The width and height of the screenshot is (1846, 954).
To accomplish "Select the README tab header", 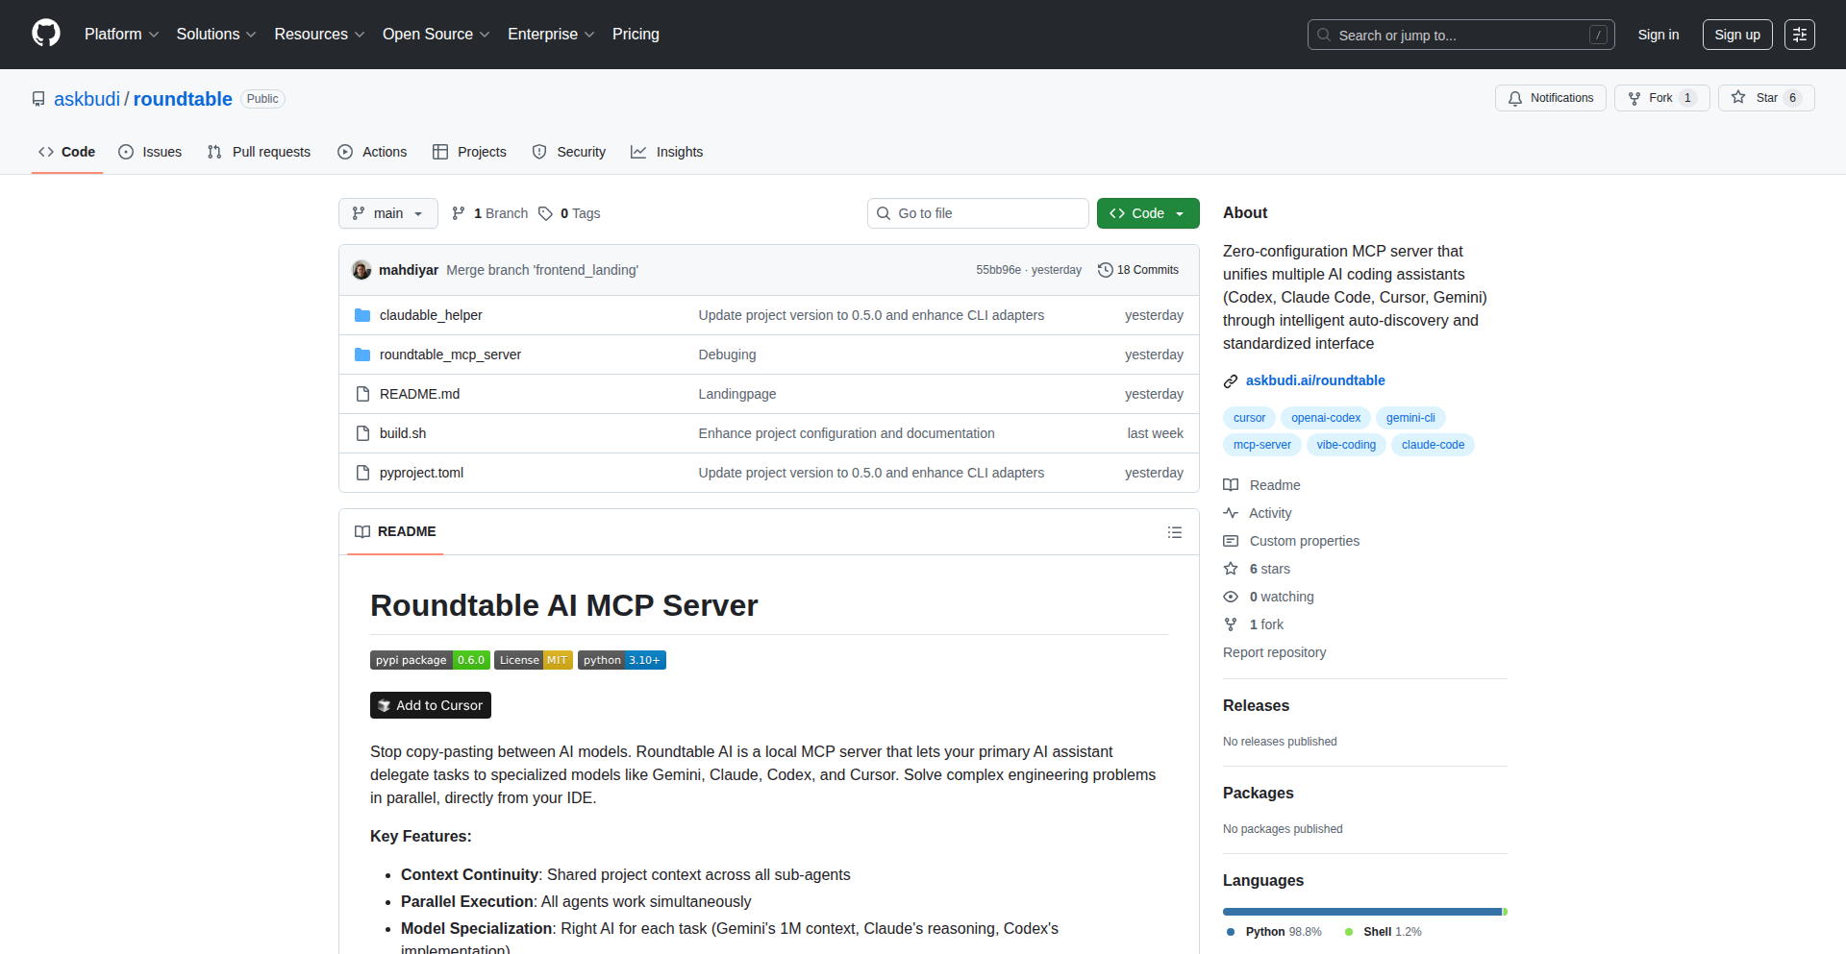I will (395, 531).
